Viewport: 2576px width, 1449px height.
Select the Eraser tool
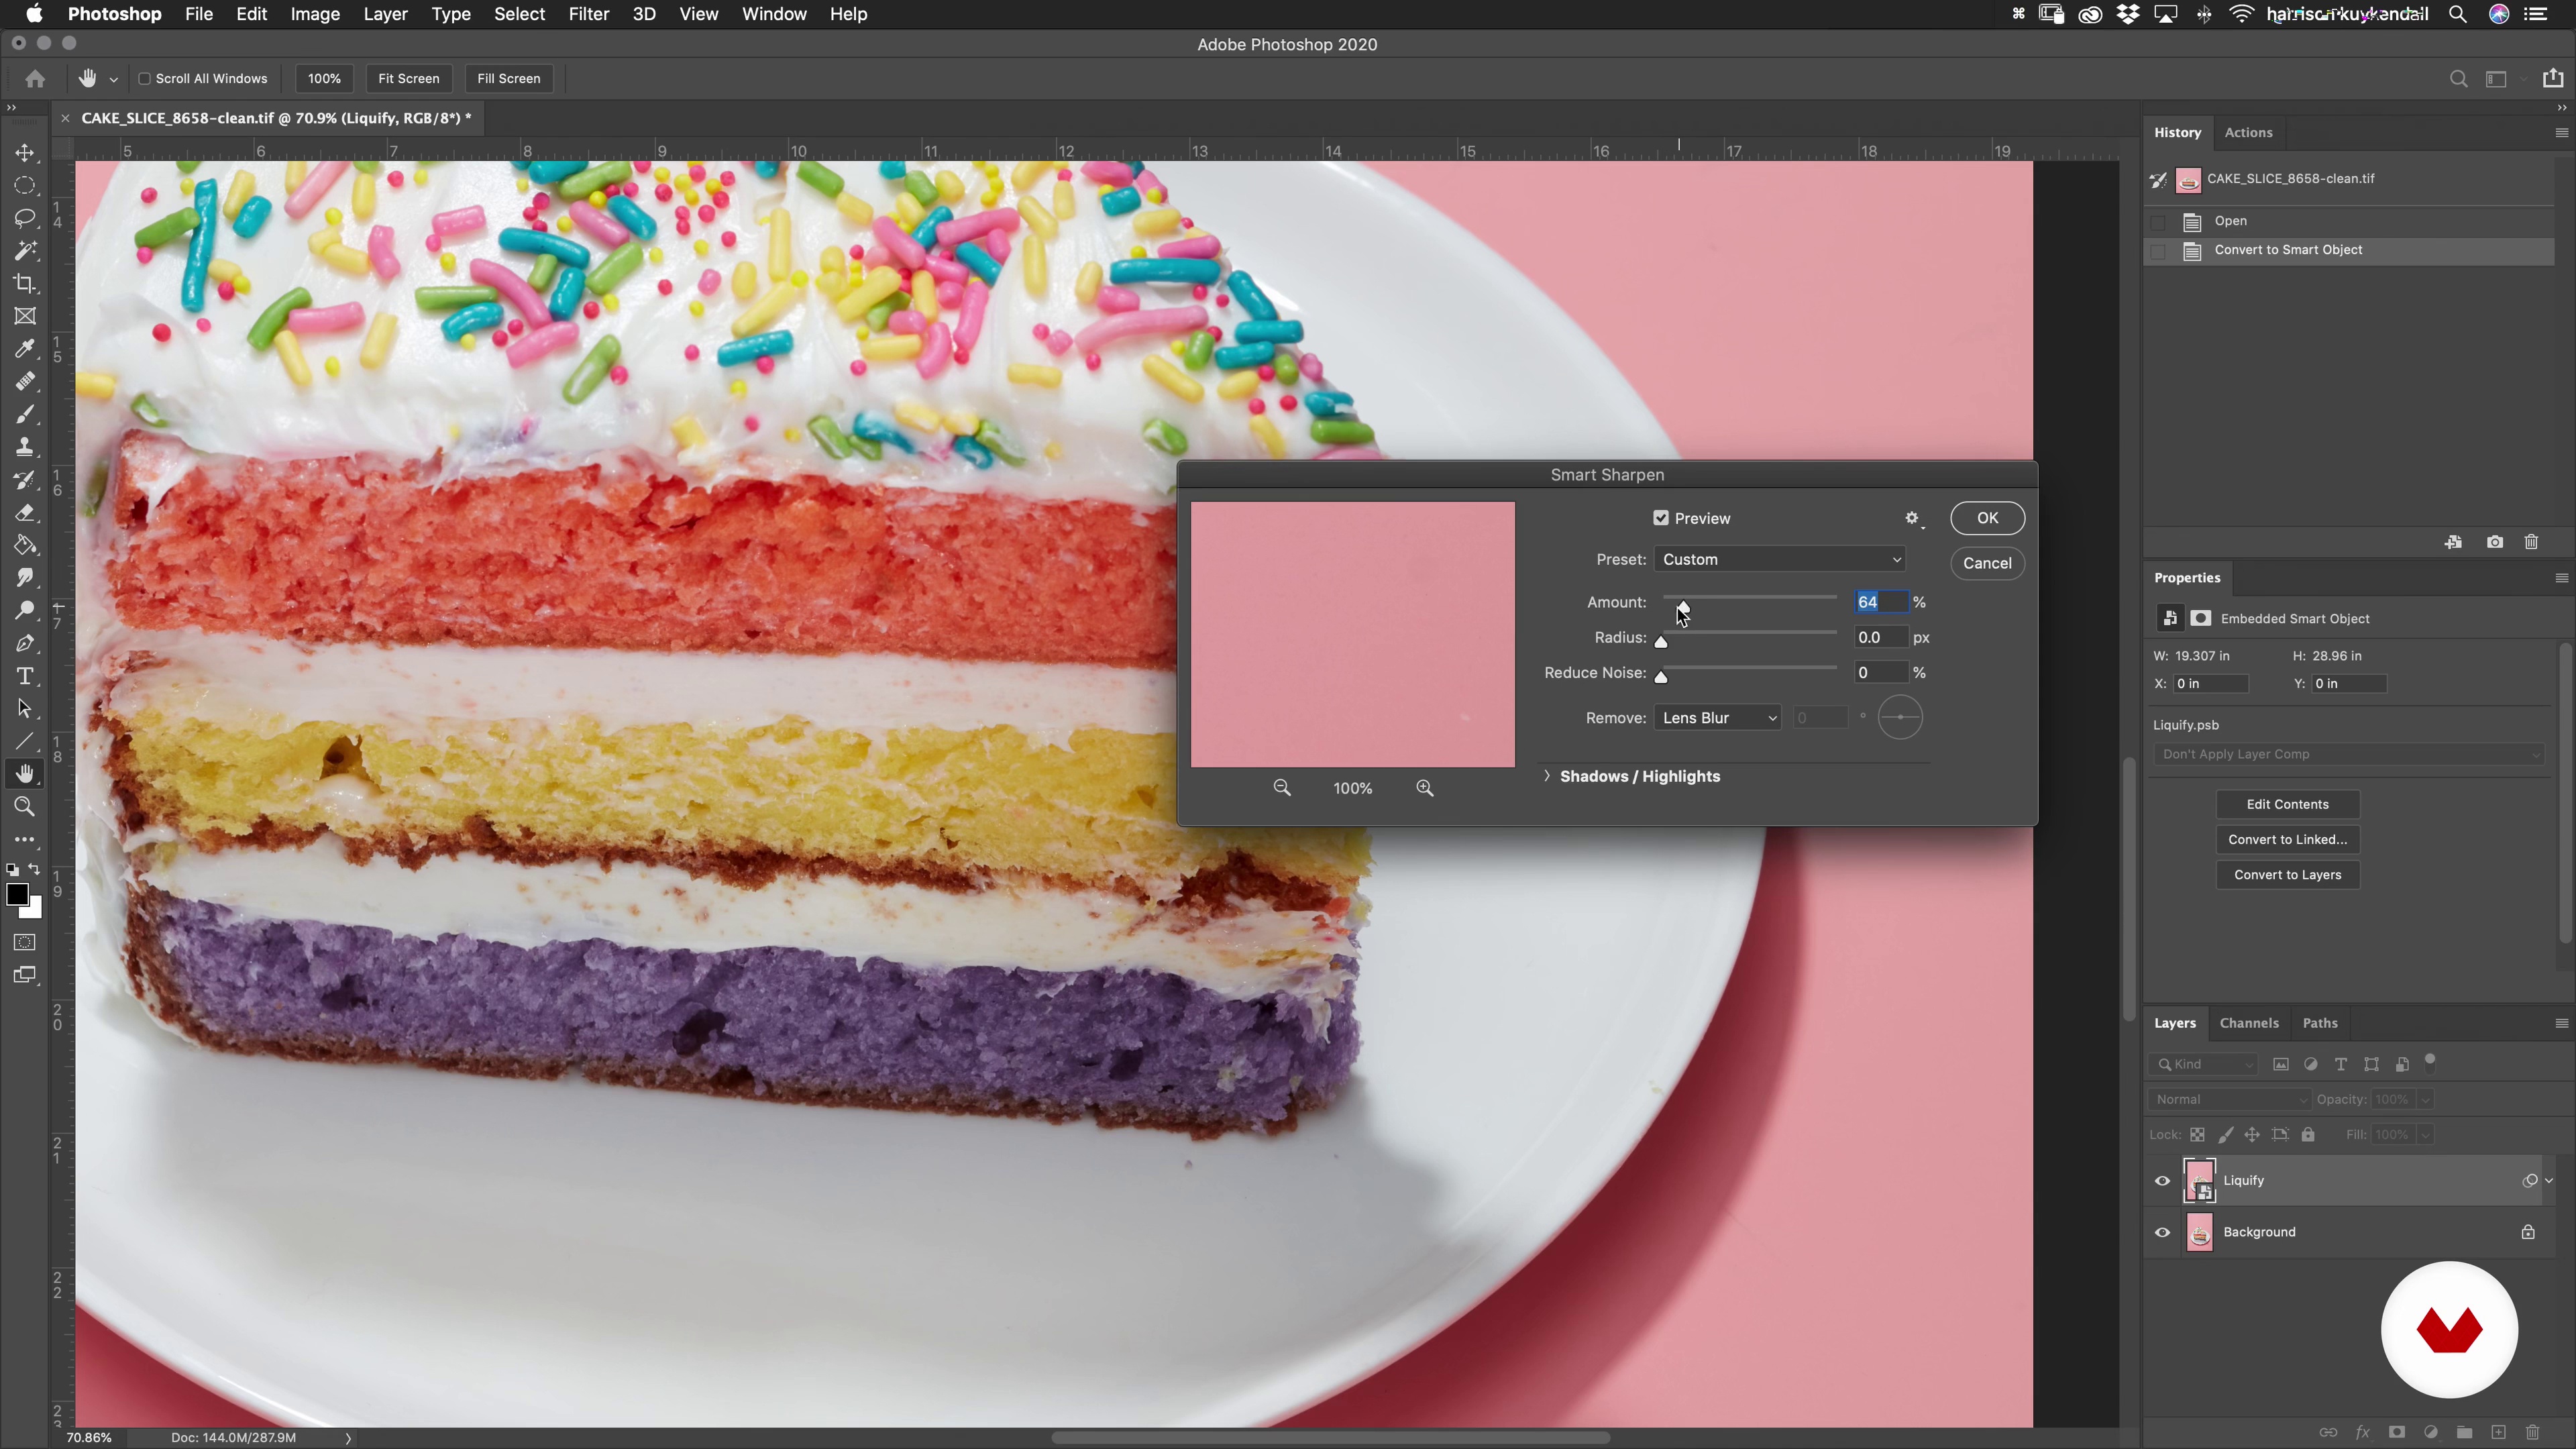pyautogui.click(x=25, y=513)
